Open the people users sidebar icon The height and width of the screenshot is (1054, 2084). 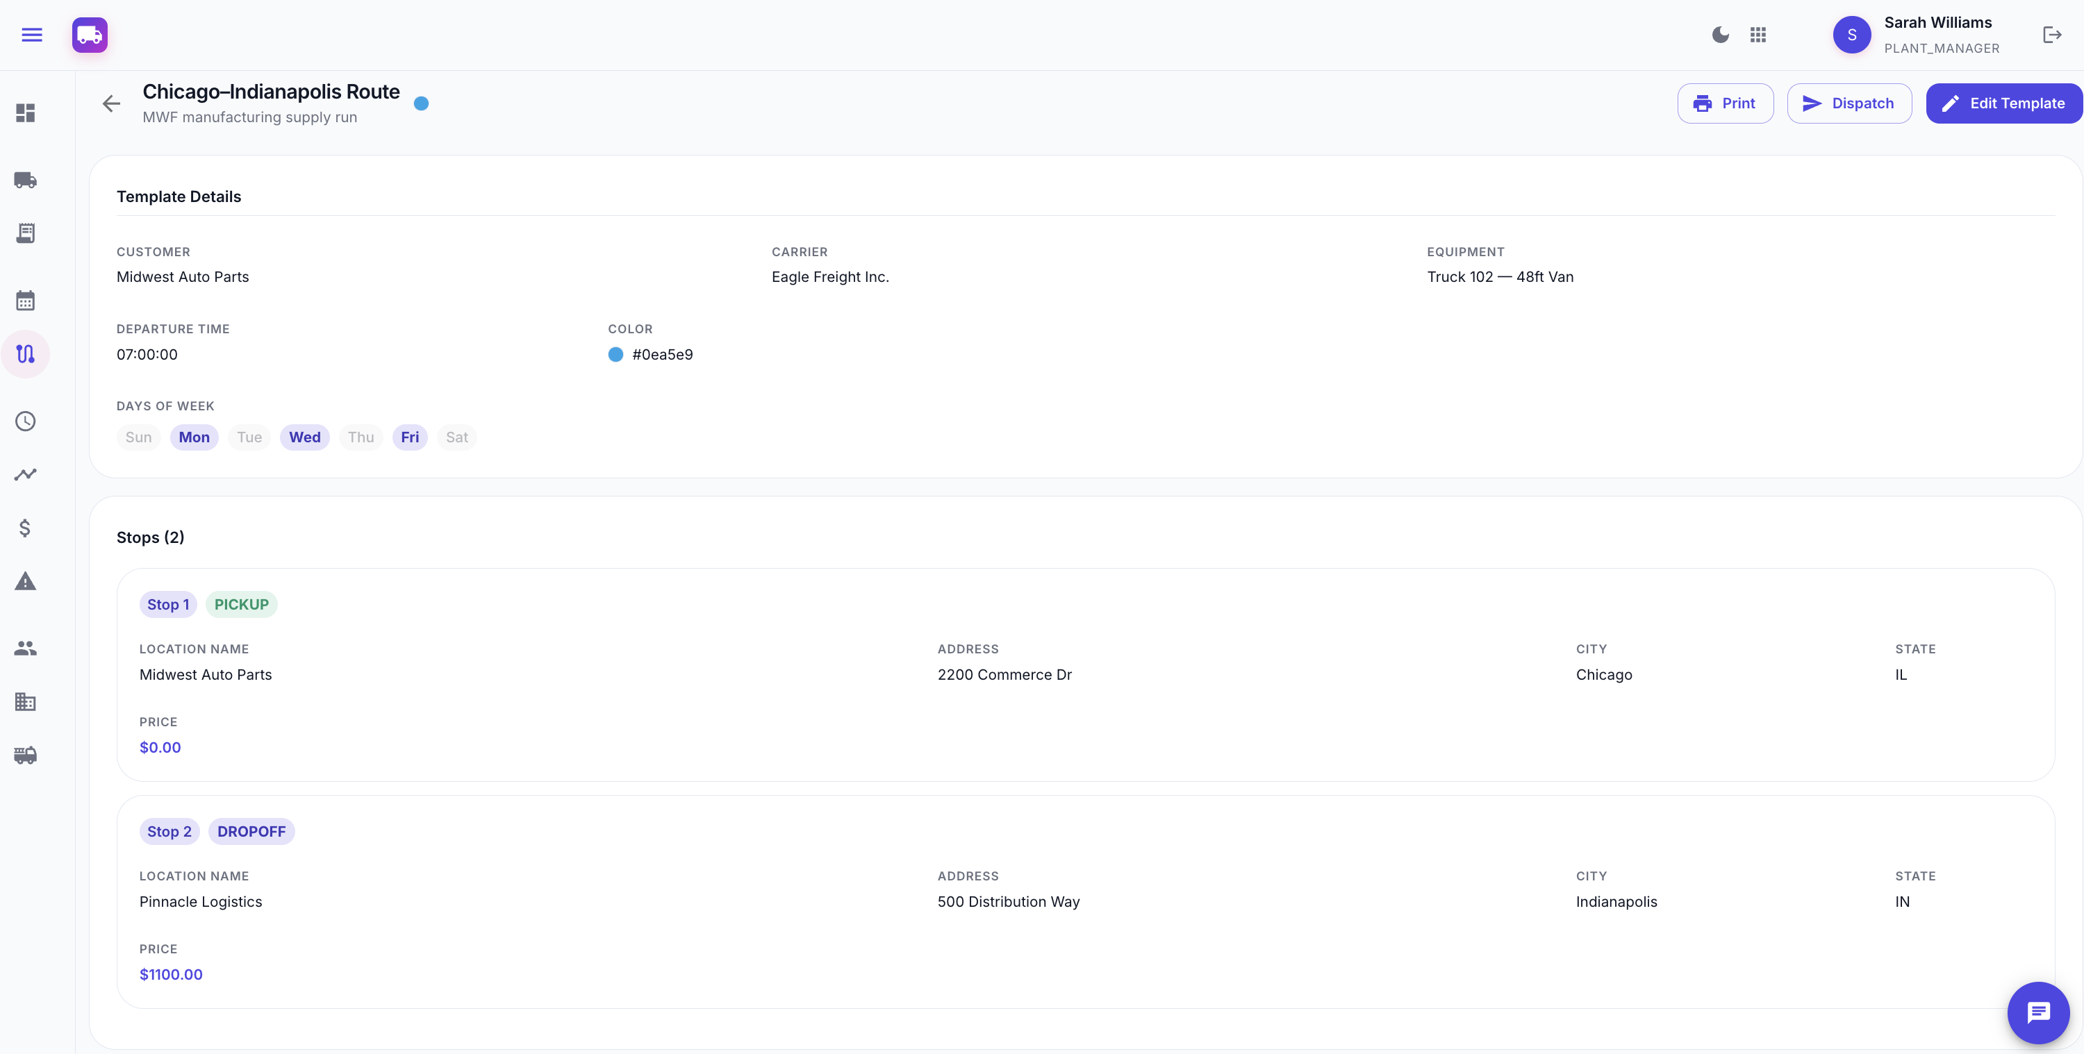click(25, 648)
